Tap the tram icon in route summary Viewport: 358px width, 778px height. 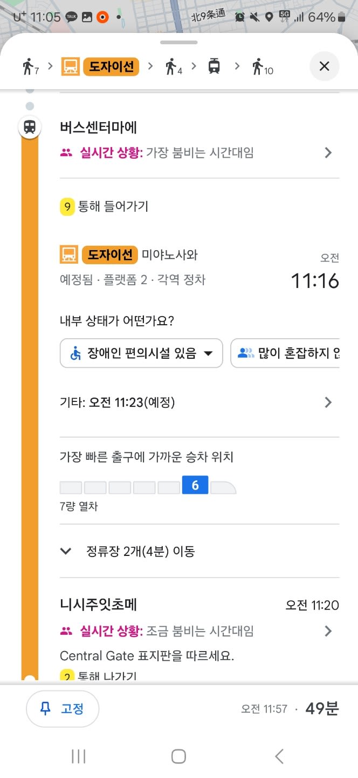214,67
